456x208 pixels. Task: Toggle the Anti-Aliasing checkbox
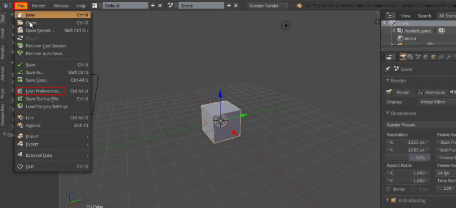(x=394, y=200)
